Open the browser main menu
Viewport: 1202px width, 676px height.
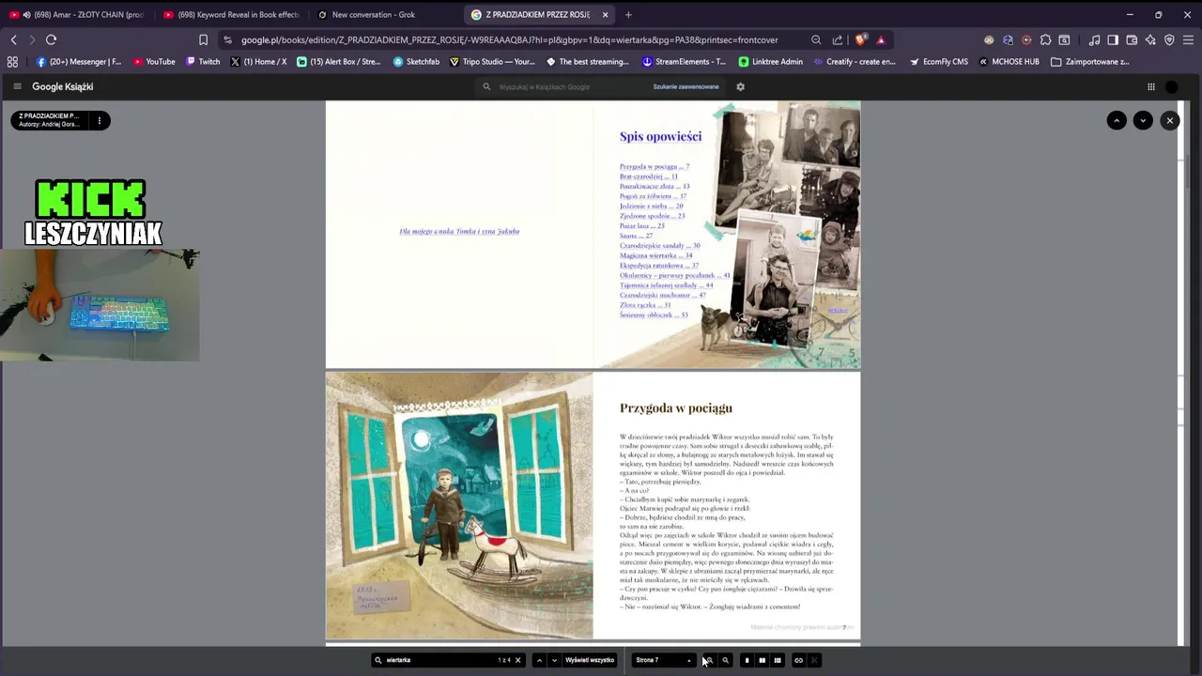coord(1188,39)
